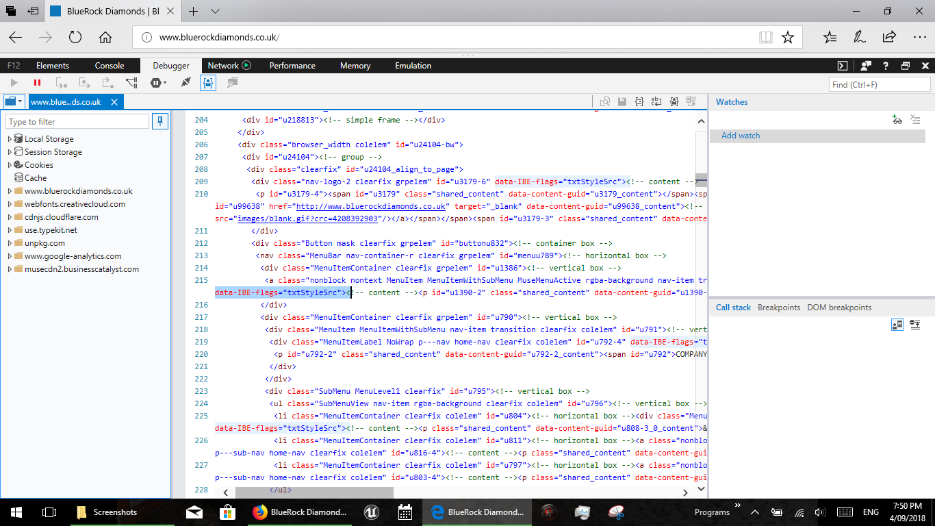Viewport: 935px width, 526px height.
Task: Switch to the Memory tab
Action: coord(355,66)
